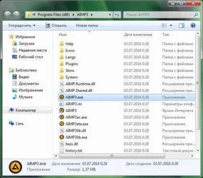Select the Skins folder icon

62,70
